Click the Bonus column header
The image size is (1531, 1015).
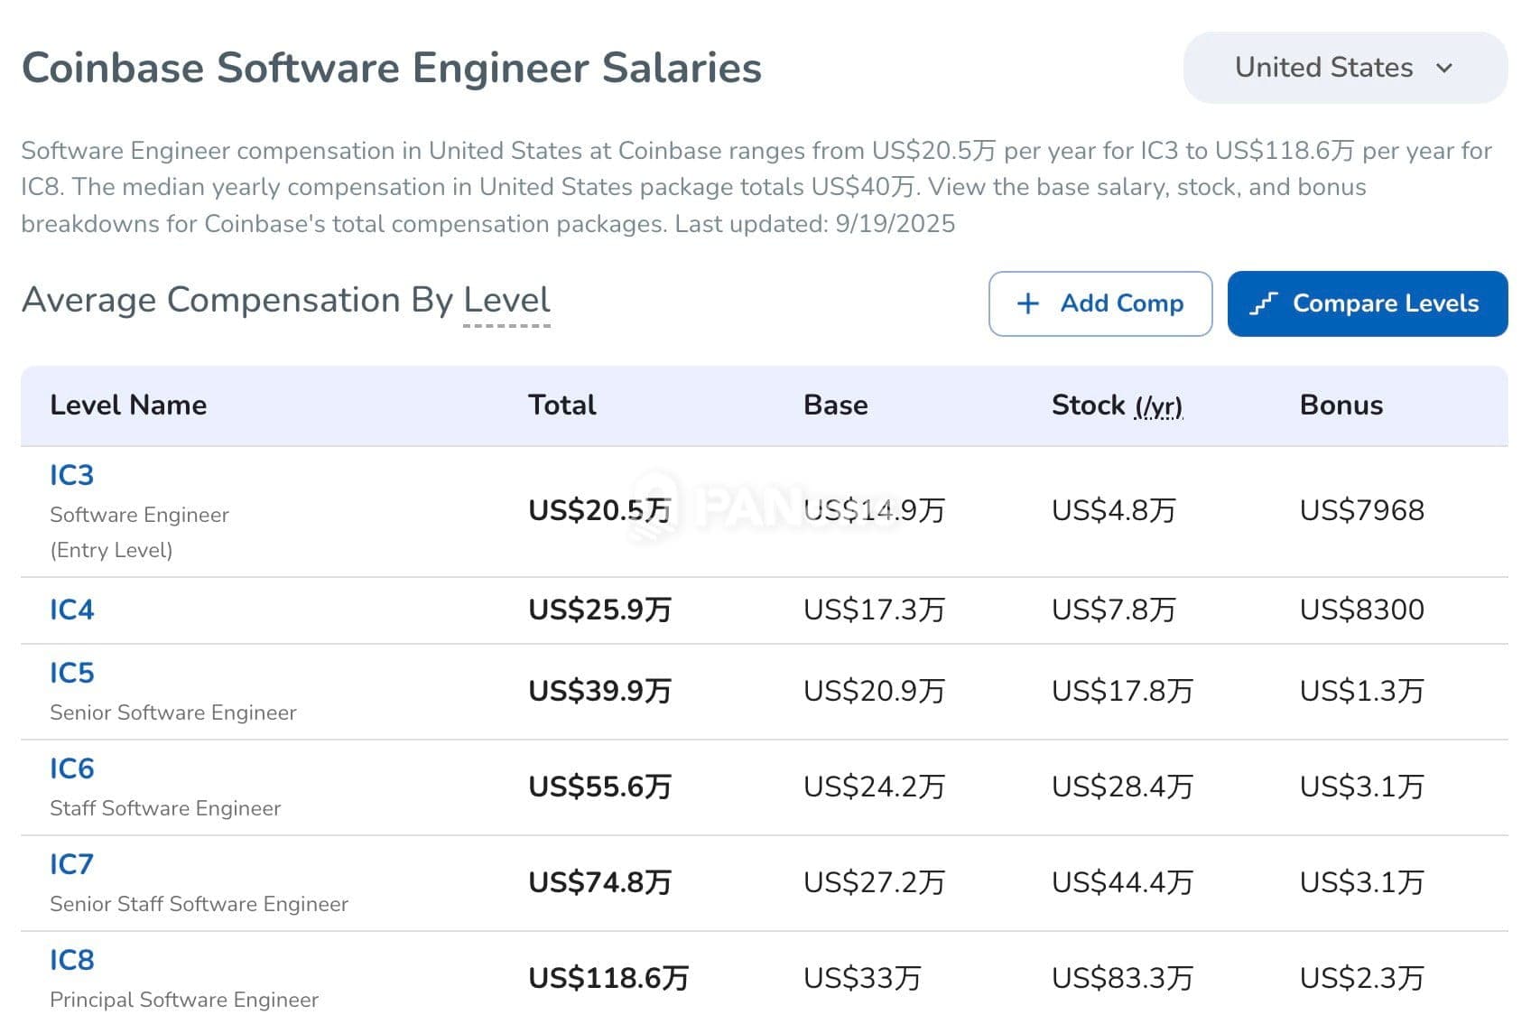click(x=1341, y=405)
